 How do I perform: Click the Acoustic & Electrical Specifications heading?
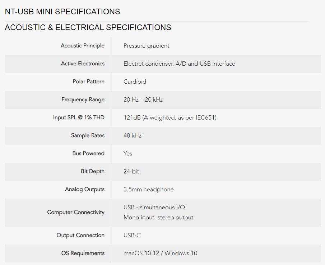(x=88, y=28)
